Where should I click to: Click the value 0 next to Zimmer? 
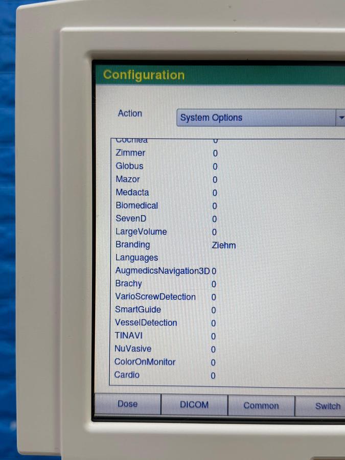coord(215,153)
